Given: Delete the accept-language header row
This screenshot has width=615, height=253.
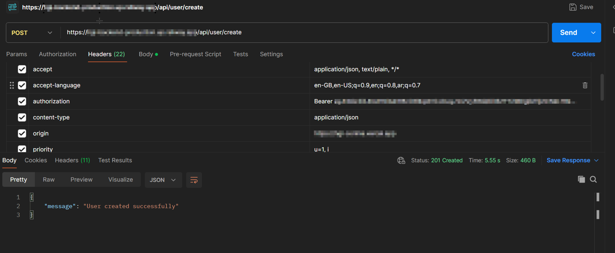Looking at the screenshot, I should coord(585,86).
